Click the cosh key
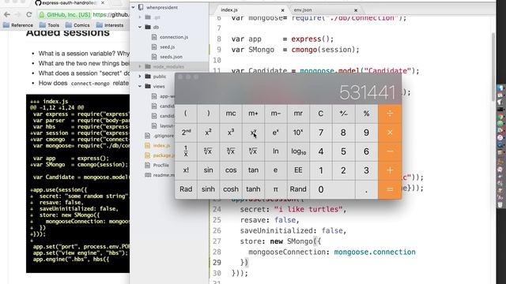The height and width of the screenshot is (284, 506). (231, 189)
